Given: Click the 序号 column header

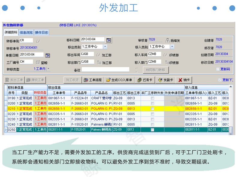Looking at the screenshot, I should point(12,93).
